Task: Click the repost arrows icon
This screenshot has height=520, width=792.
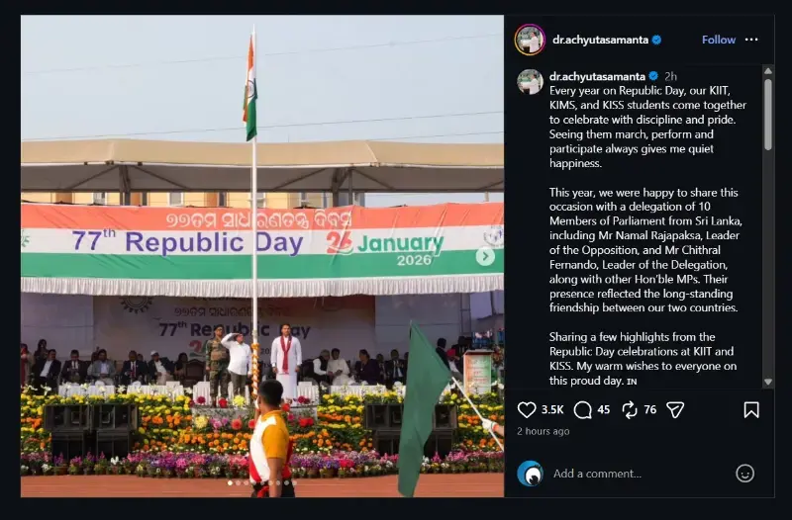Action: pyautogui.click(x=630, y=409)
